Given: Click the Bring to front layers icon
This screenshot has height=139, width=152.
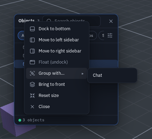Looking at the screenshot, I should pos(32,84).
